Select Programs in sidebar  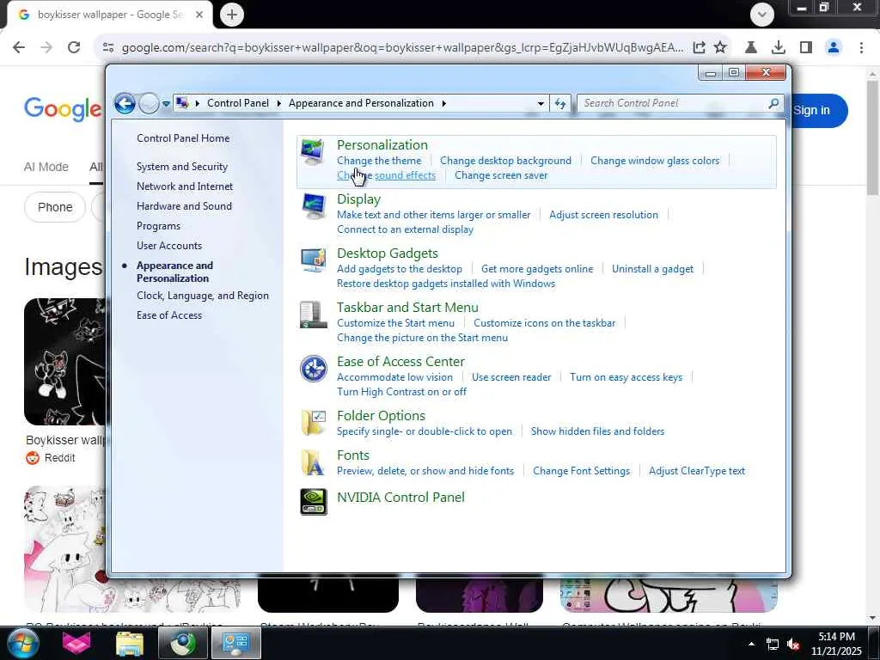click(158, 226)
